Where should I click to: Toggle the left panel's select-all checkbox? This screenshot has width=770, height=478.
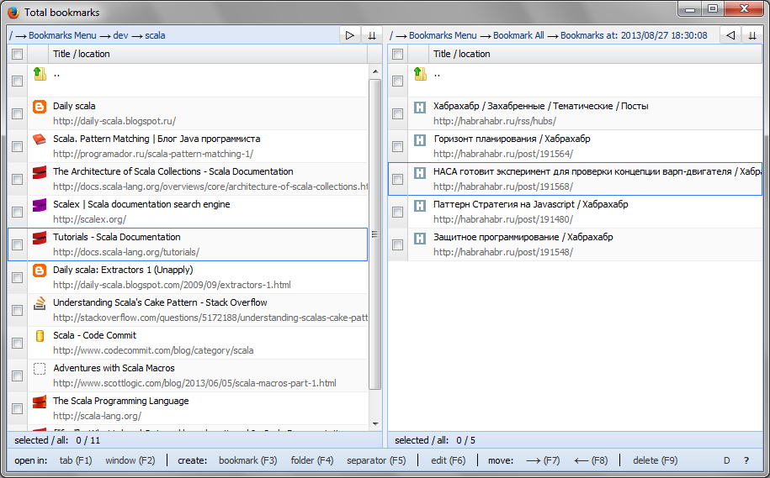point(17,54)
